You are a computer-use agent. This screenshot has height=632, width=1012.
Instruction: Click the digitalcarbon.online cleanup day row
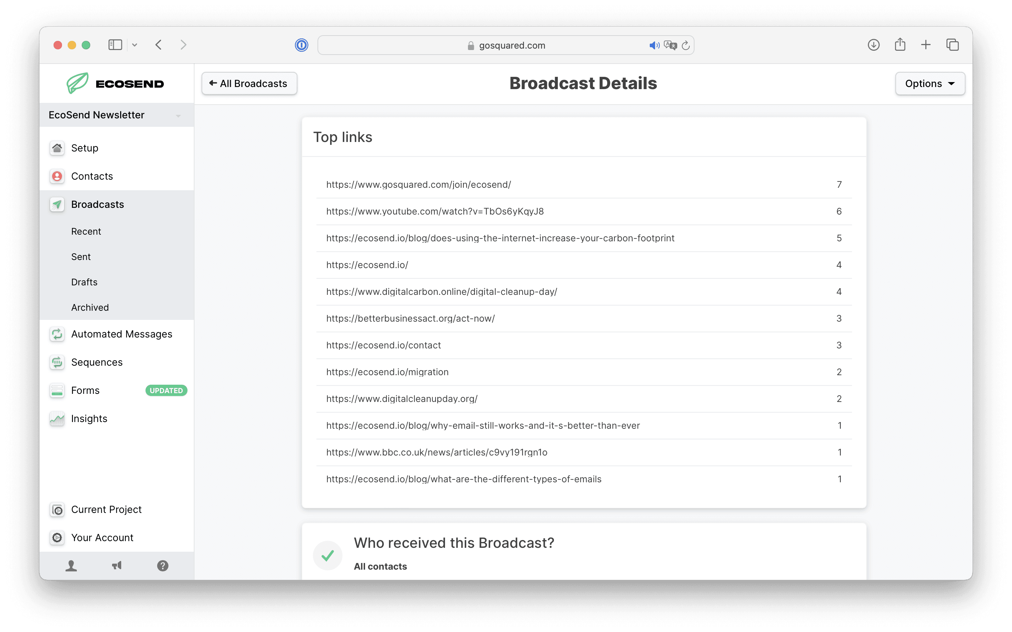tap(584, 291)
